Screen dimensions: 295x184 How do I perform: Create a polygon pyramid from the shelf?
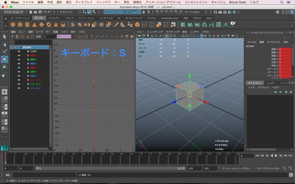[56, 25]
